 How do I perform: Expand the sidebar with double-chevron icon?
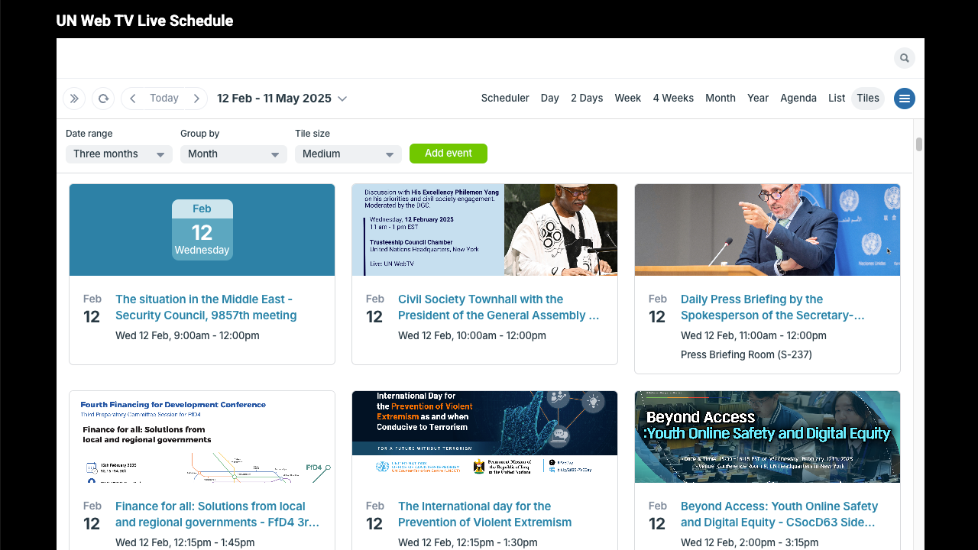pos(73,99)
